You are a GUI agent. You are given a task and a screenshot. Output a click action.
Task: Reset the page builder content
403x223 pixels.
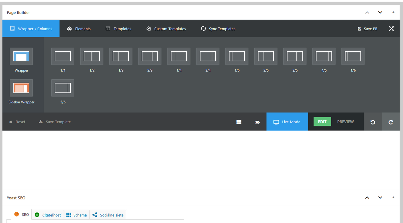coord(17,122)
